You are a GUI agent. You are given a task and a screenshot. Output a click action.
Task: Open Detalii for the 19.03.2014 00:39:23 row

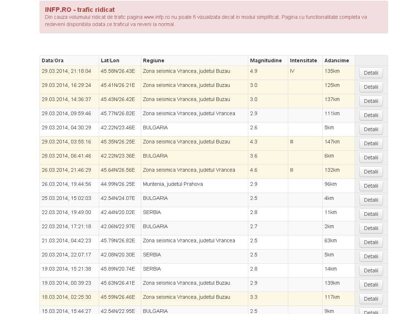click(371, 285)
